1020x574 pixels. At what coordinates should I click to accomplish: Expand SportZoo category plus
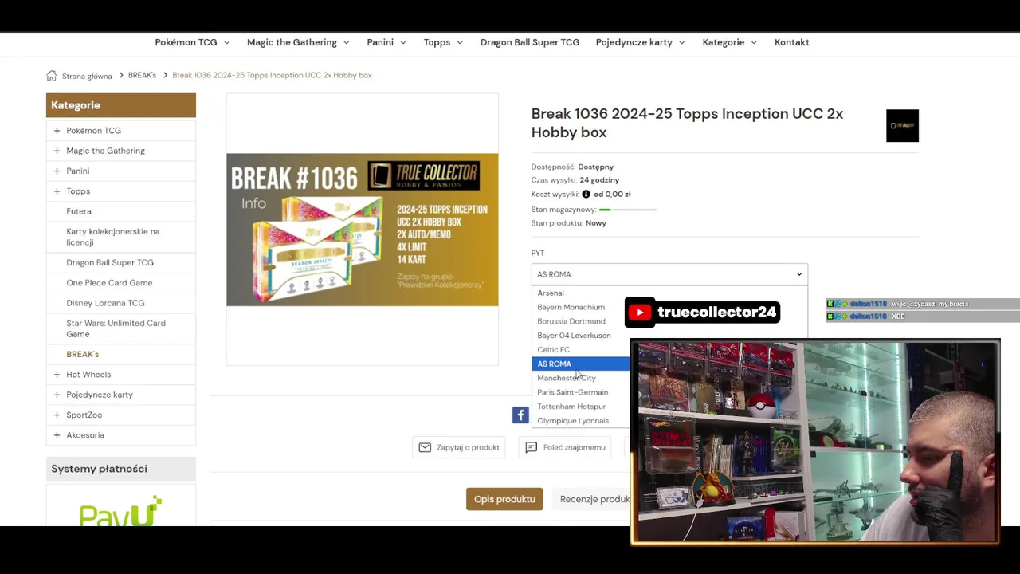click(57, 415)
